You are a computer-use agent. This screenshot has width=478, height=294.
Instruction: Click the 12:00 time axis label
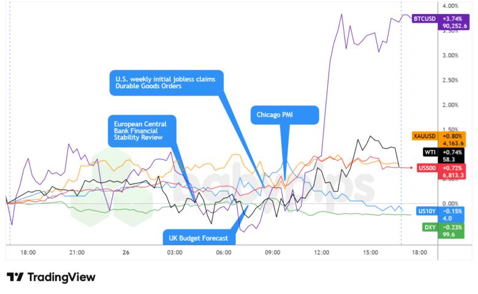(322, 252)
